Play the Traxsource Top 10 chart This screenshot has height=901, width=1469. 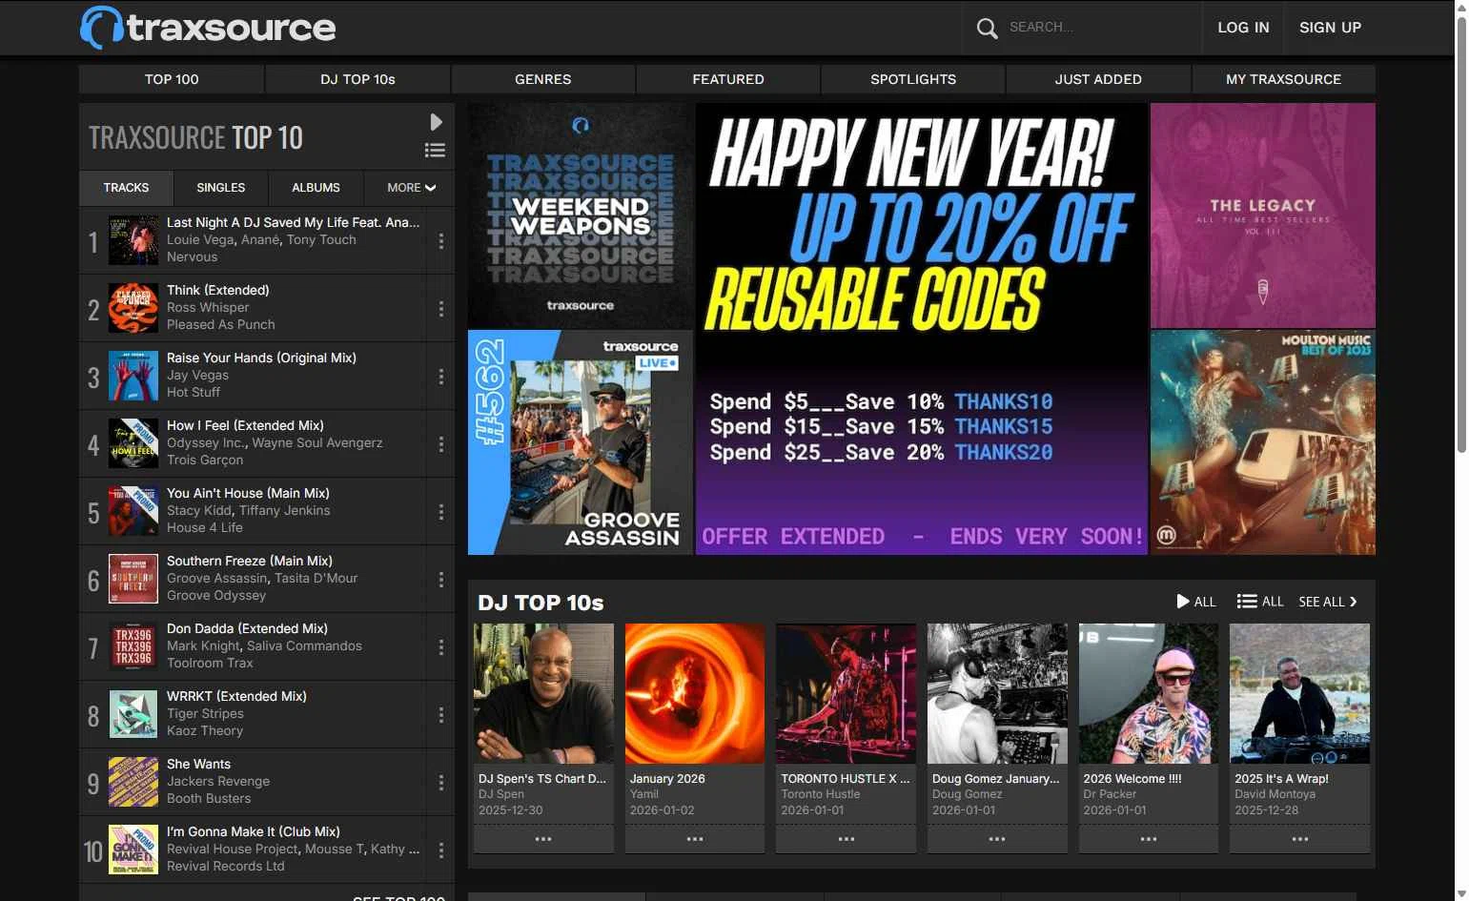pyautogui.click(x=436, y=122)
